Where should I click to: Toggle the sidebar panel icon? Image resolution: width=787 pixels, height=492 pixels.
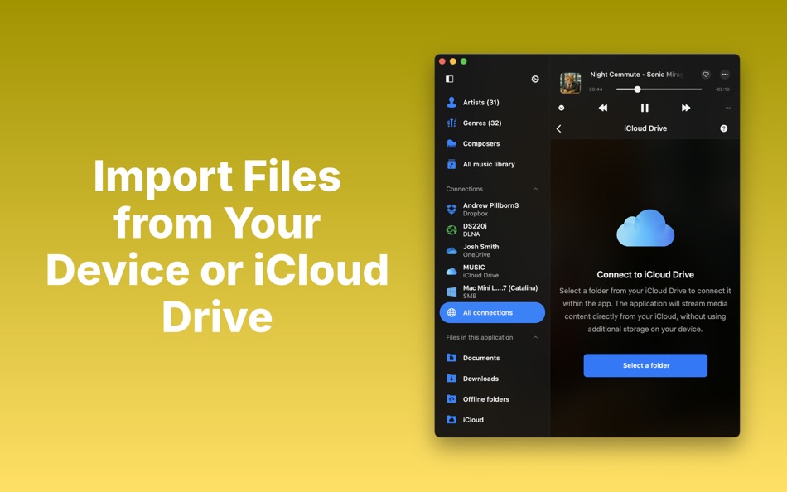pos(449,79)
